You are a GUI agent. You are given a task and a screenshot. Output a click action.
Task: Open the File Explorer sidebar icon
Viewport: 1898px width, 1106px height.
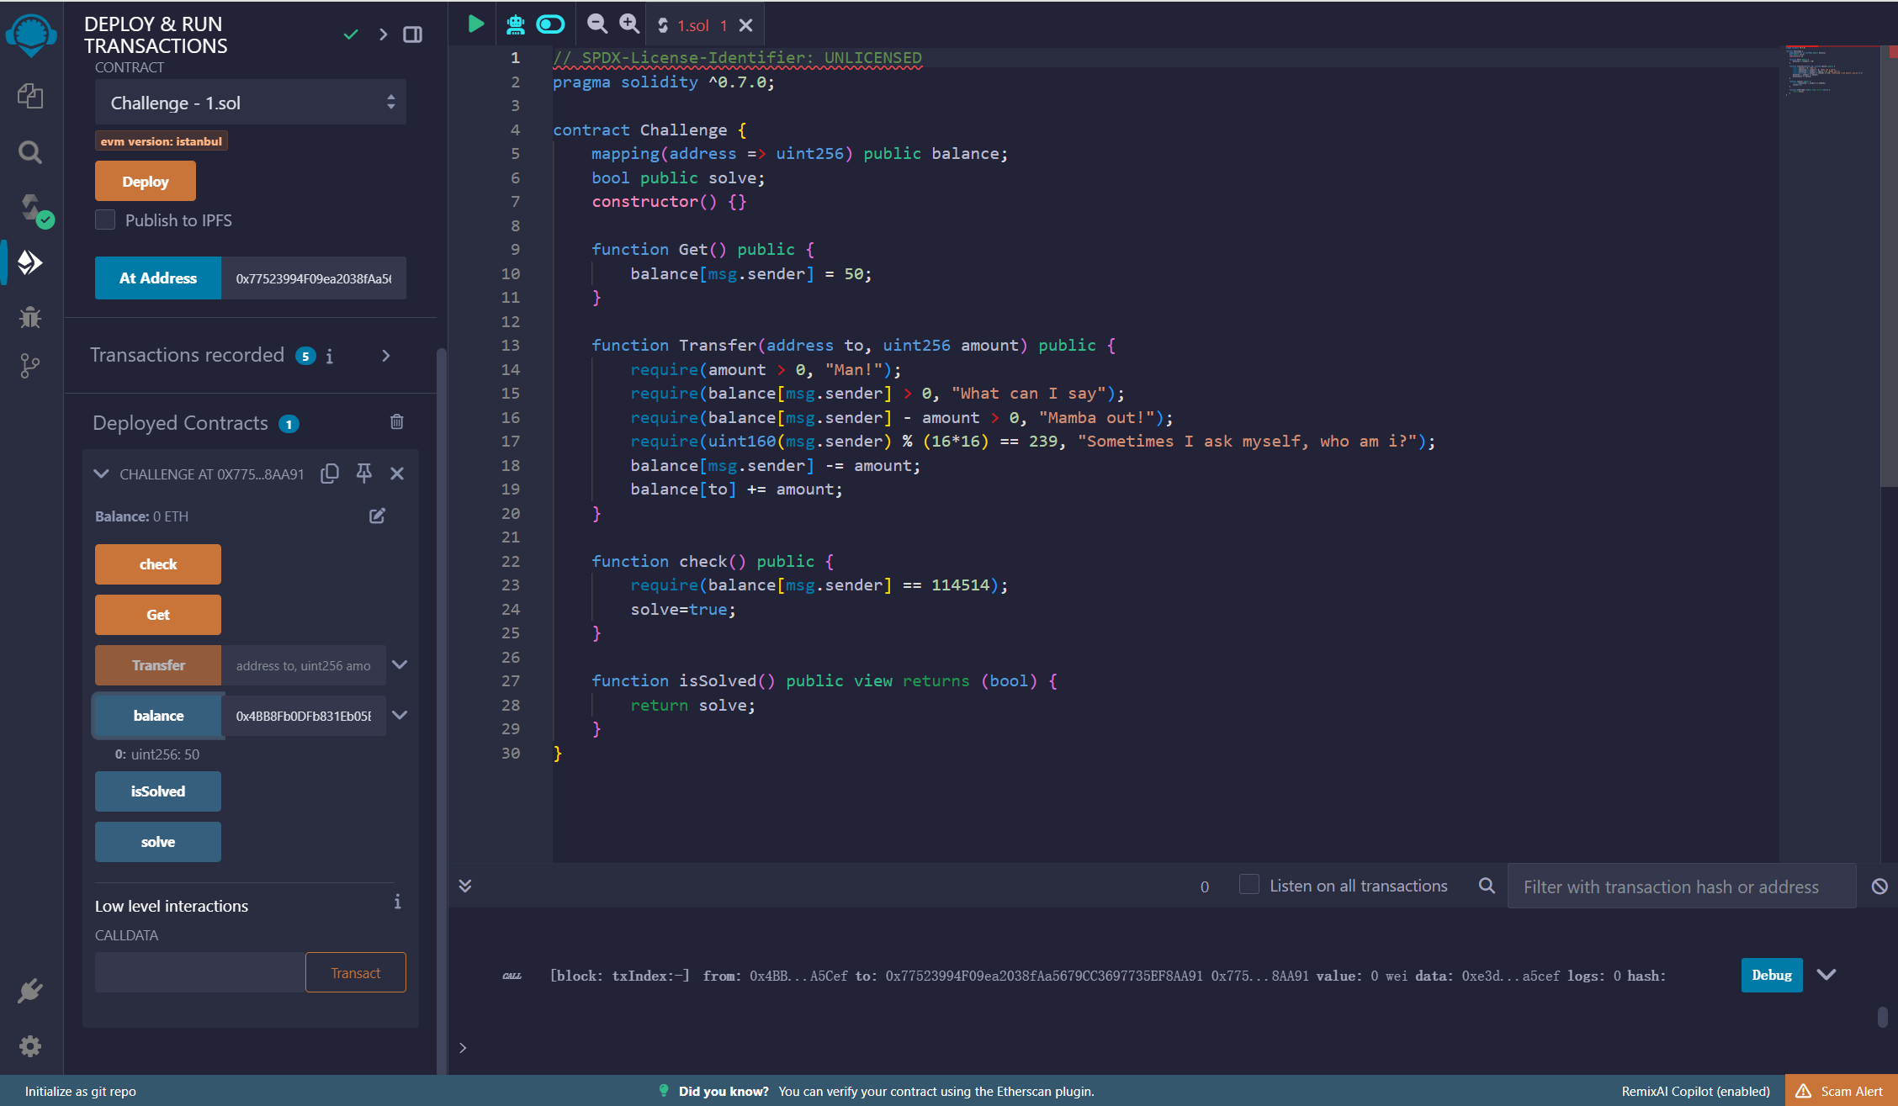coord(30,96)
